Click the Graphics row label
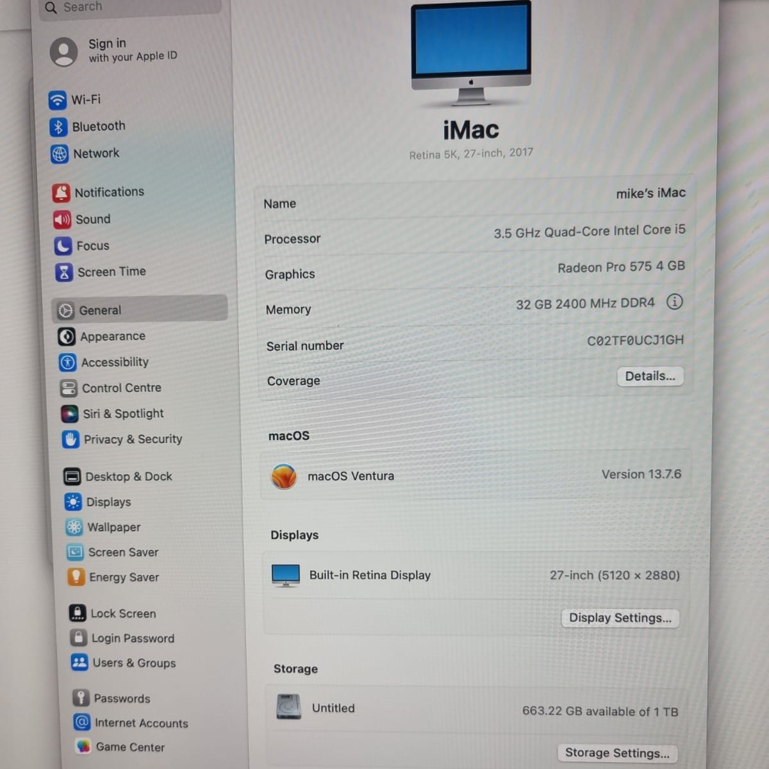Image resolution: width=769 pixels, height=769 pixels. pos(290,274)
